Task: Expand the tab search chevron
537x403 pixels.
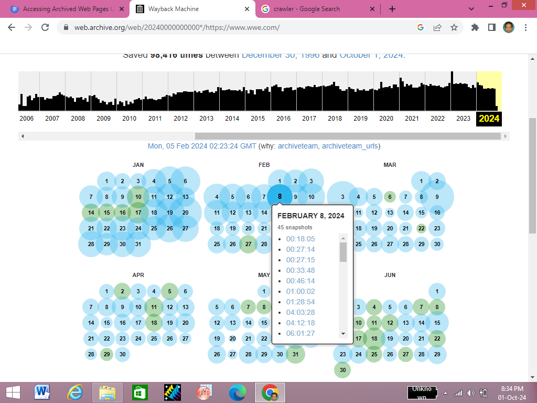Action: click(471, 9)
